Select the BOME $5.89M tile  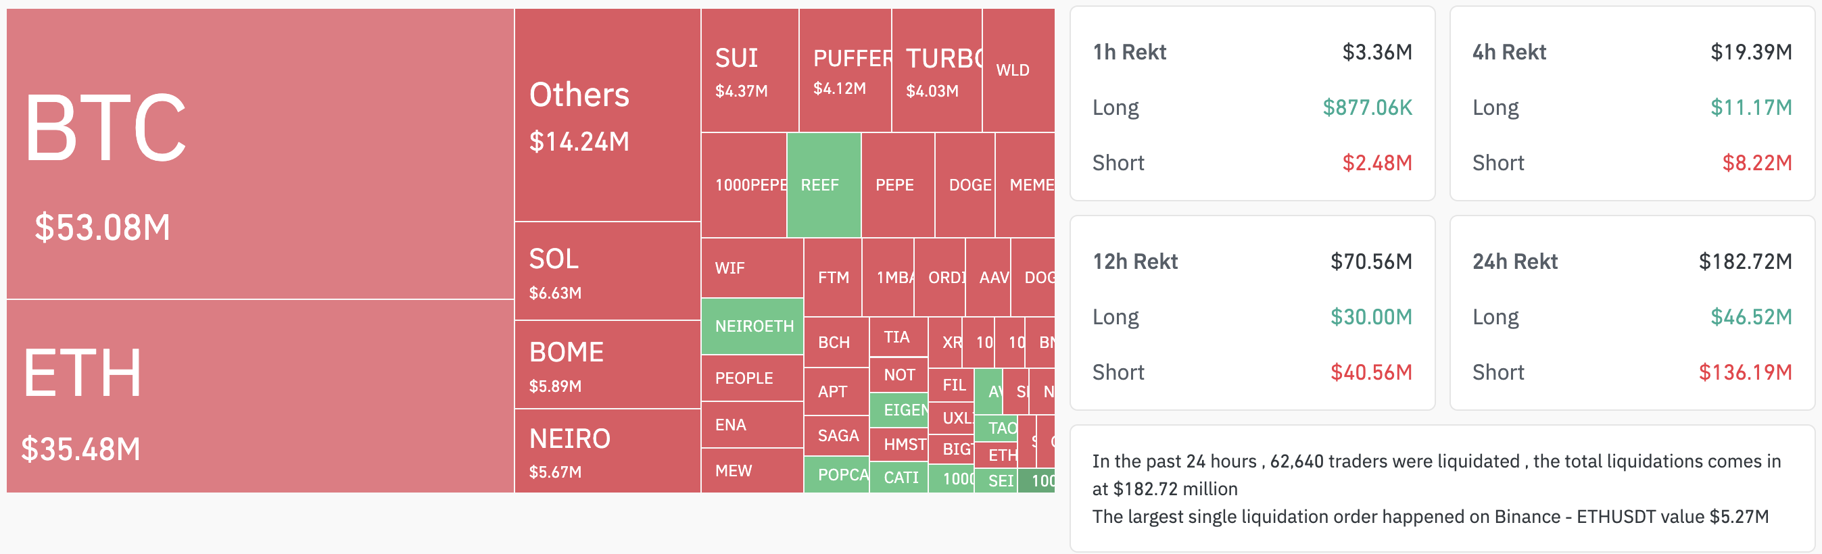tap(608, 365)
